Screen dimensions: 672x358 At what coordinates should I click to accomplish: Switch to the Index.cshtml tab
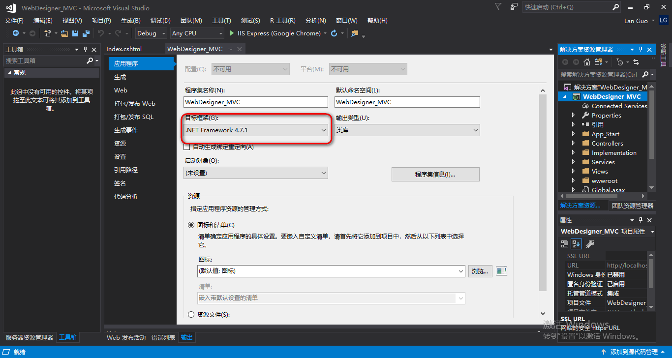pyautogui.click(x=124, y=49)
